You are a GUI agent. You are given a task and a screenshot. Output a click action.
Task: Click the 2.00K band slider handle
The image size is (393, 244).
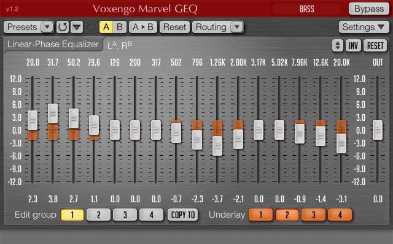[238, 139]
